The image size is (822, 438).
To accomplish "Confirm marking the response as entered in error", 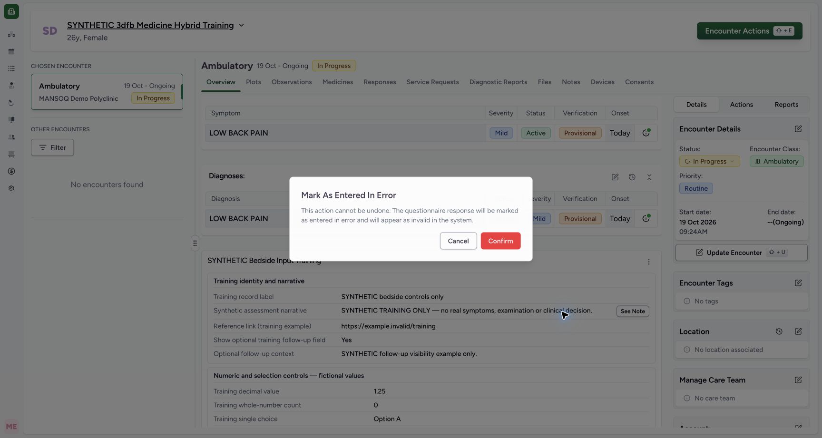I will tap(500, 241).
